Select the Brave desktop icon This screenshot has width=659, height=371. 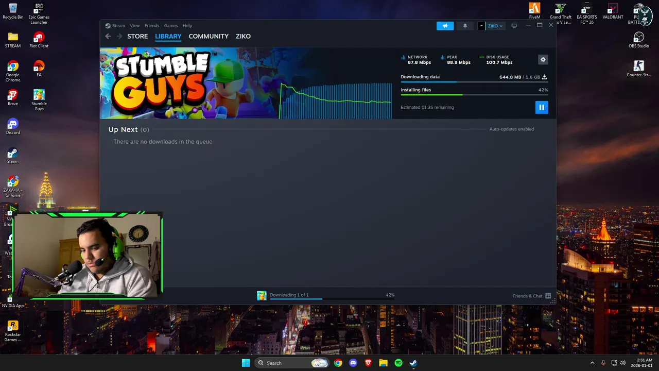tap(13, 98)
